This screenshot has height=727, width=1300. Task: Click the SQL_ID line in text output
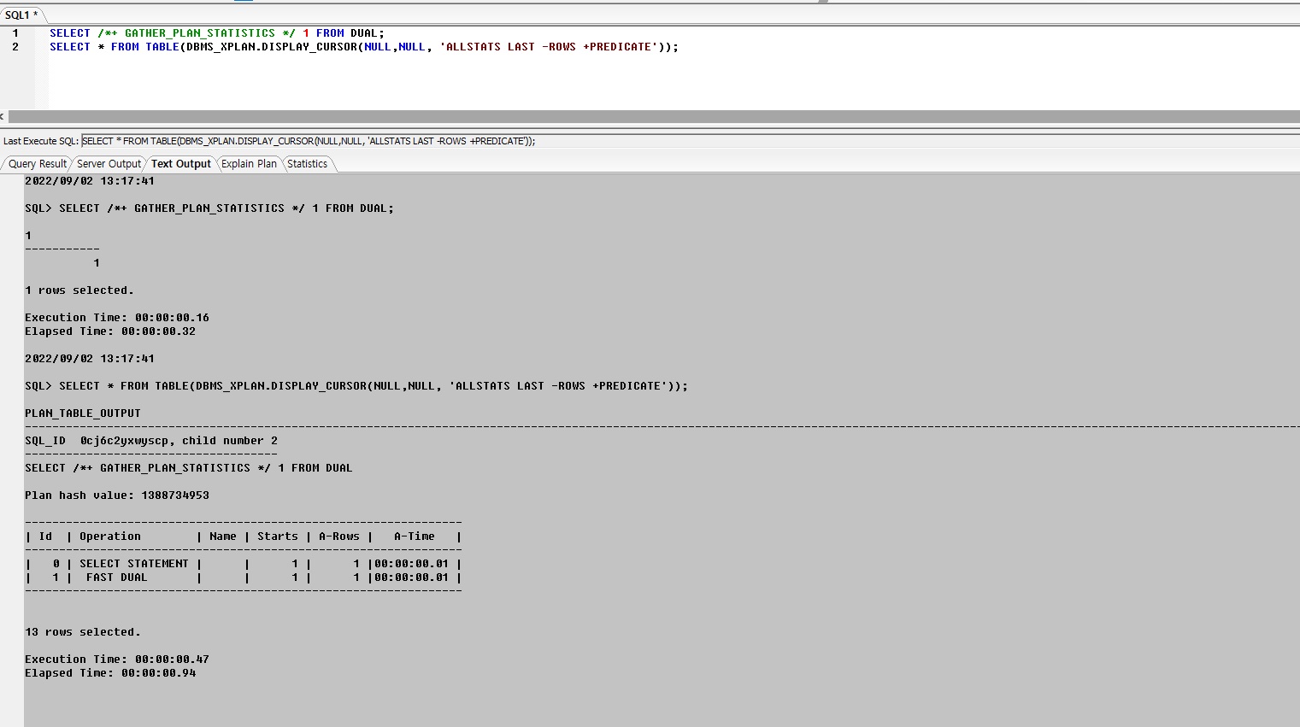tap(150, 441)
